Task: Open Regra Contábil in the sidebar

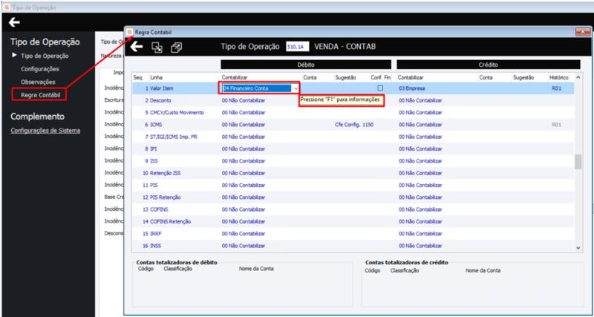Action: [x=41, y=95]
